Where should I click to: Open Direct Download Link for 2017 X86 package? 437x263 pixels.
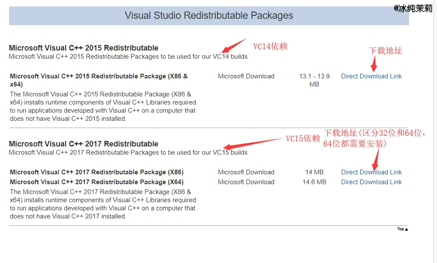pos(371,172)
